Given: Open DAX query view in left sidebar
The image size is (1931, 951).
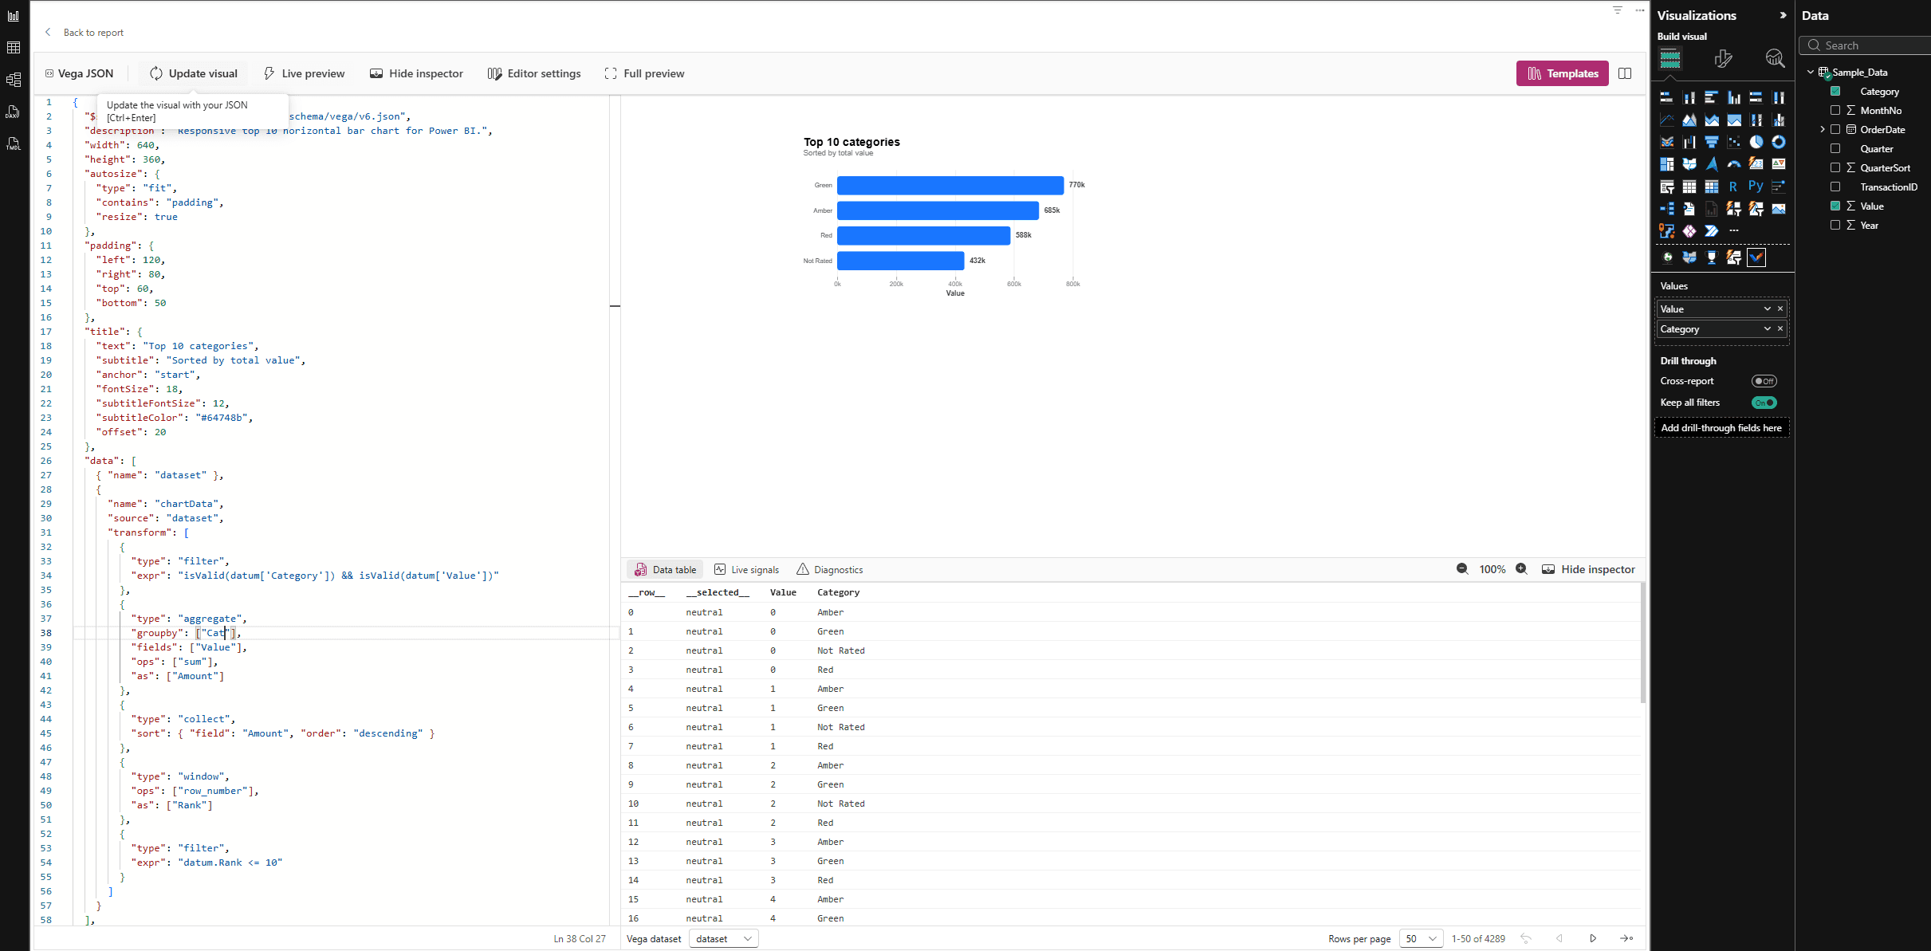Looking at the screenshot, I should [x=14, y=112].
